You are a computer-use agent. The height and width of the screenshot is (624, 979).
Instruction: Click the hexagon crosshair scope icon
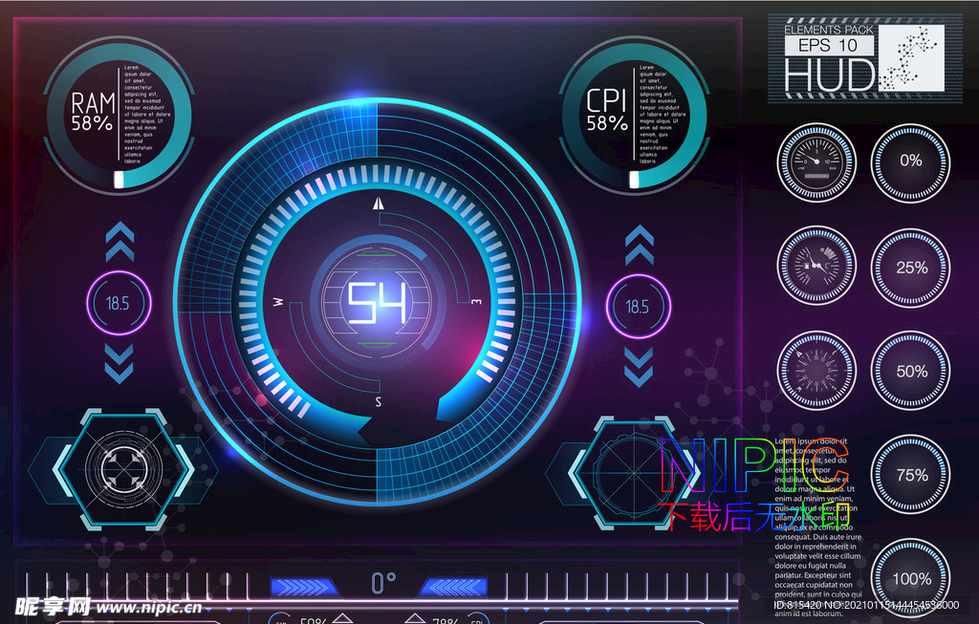pyautogui.click(x=633, y=472)
